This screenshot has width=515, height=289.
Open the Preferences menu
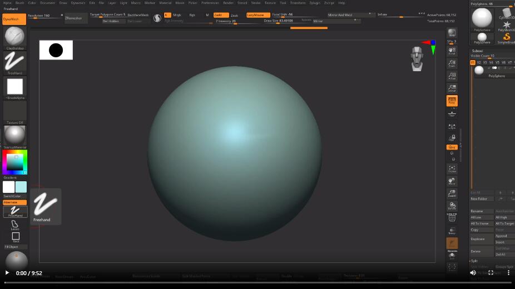click(x=210, y=3)
